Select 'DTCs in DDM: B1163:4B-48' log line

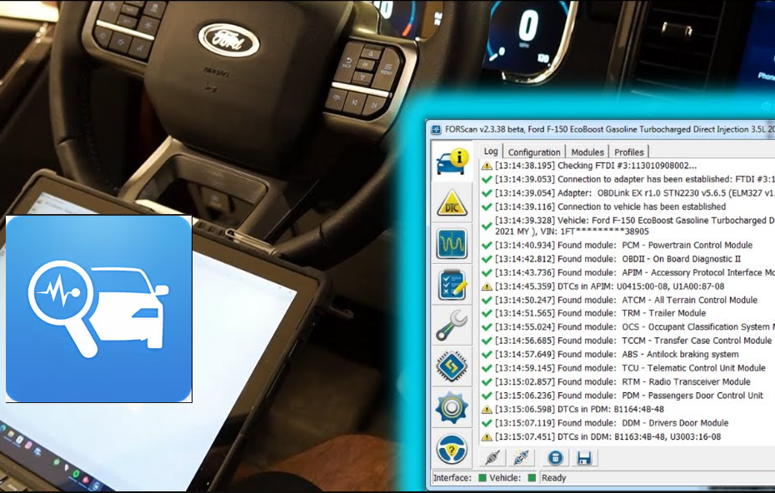[608, 437]
